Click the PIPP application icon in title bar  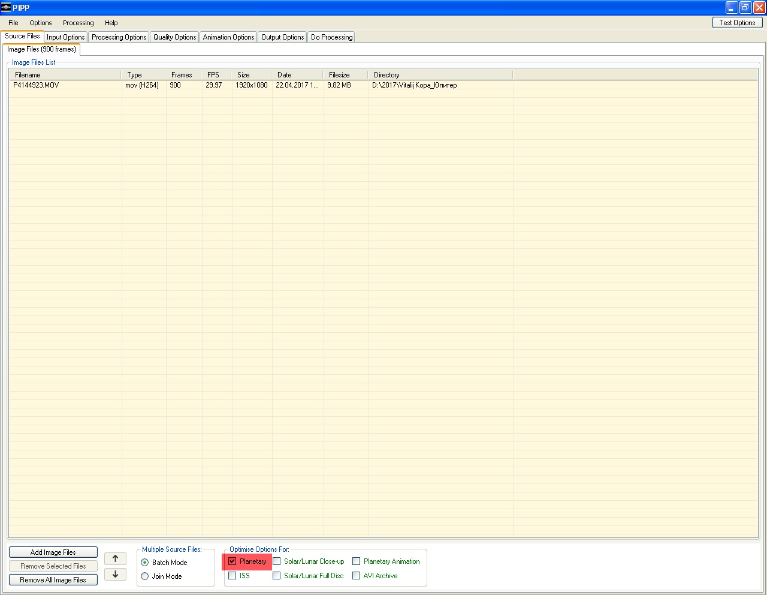(6, 7)
